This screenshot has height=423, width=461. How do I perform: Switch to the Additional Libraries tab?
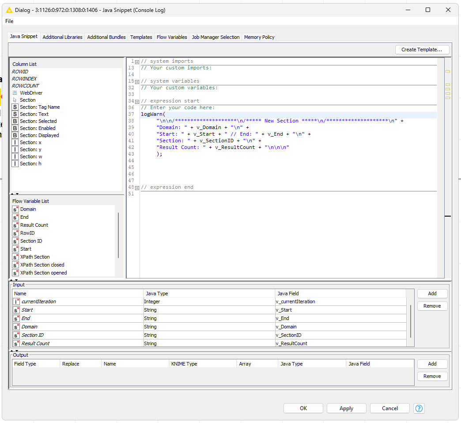click(62, 37)
